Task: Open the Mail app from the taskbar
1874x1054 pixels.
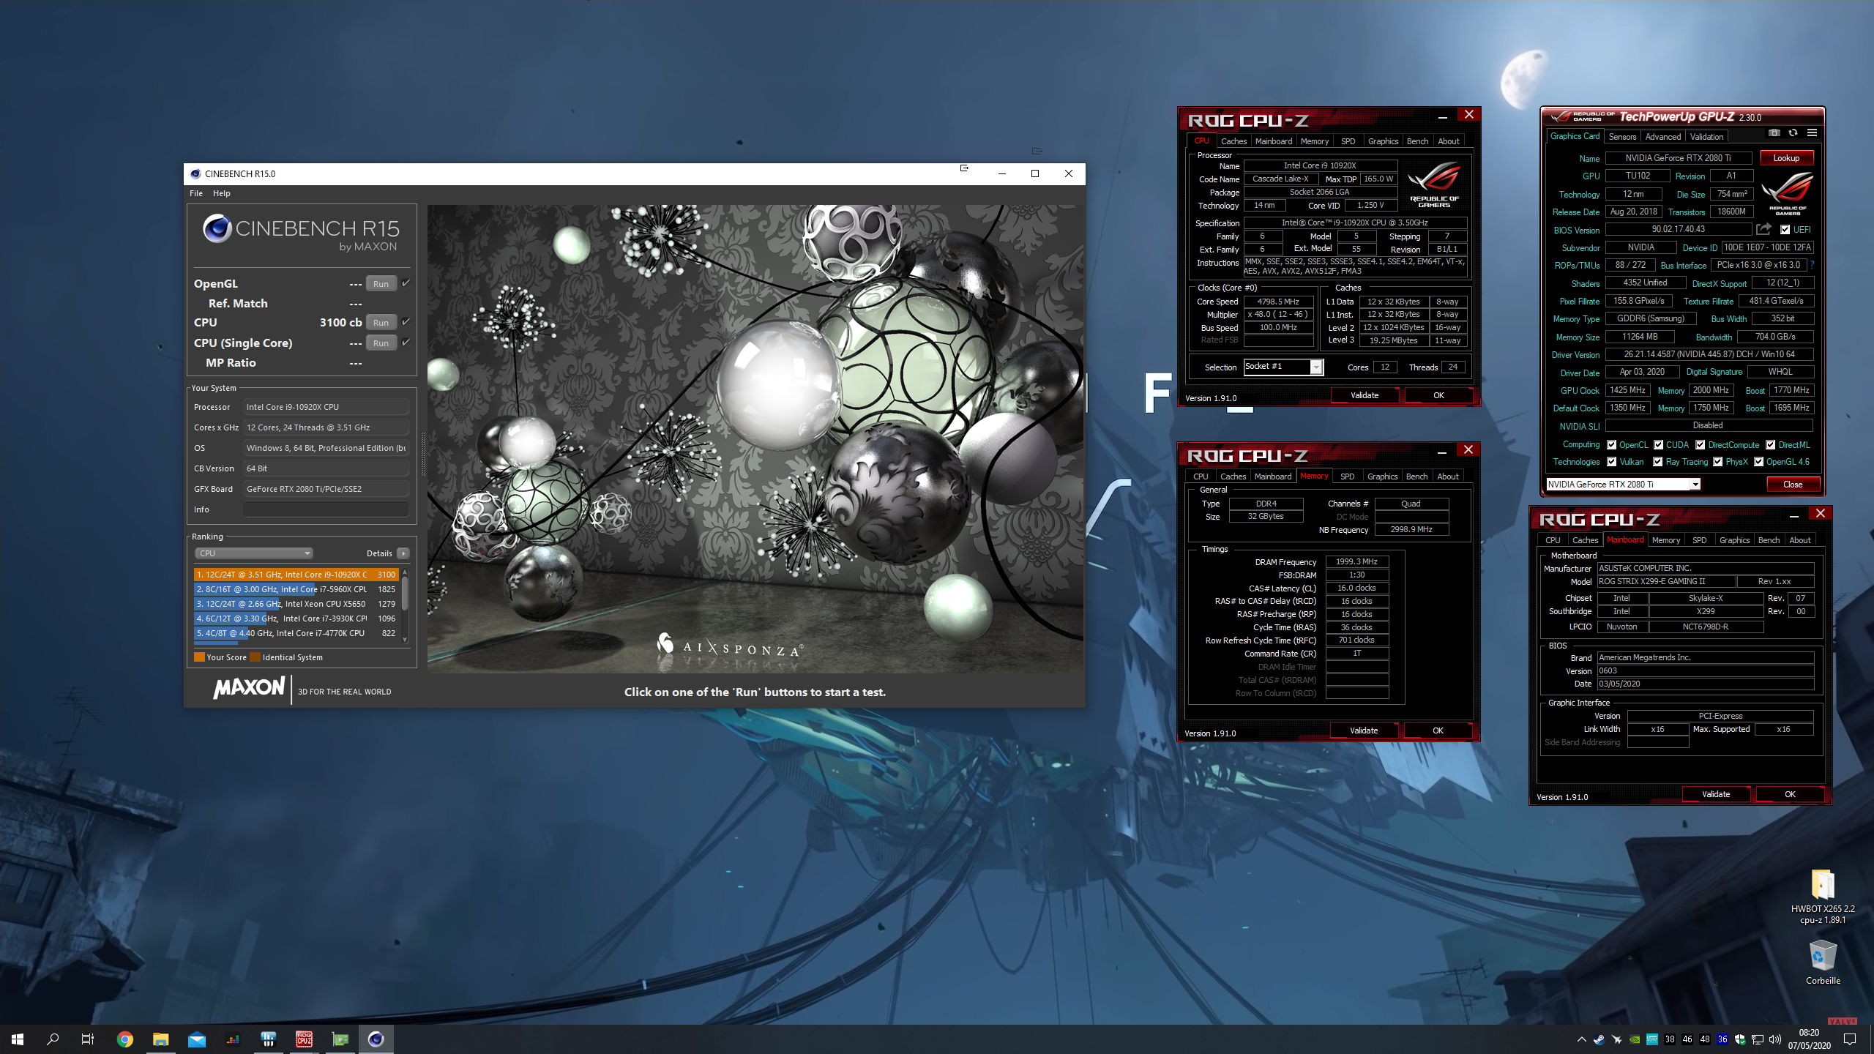Action: click(x=197, y=1039)
